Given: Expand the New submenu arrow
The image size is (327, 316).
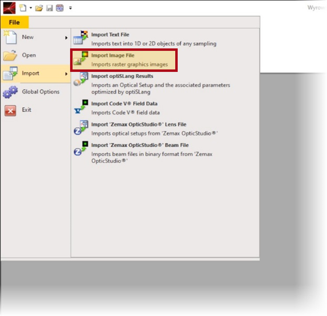Looking at the screenshot, I should pyautogui.click(x=66, y=38).
